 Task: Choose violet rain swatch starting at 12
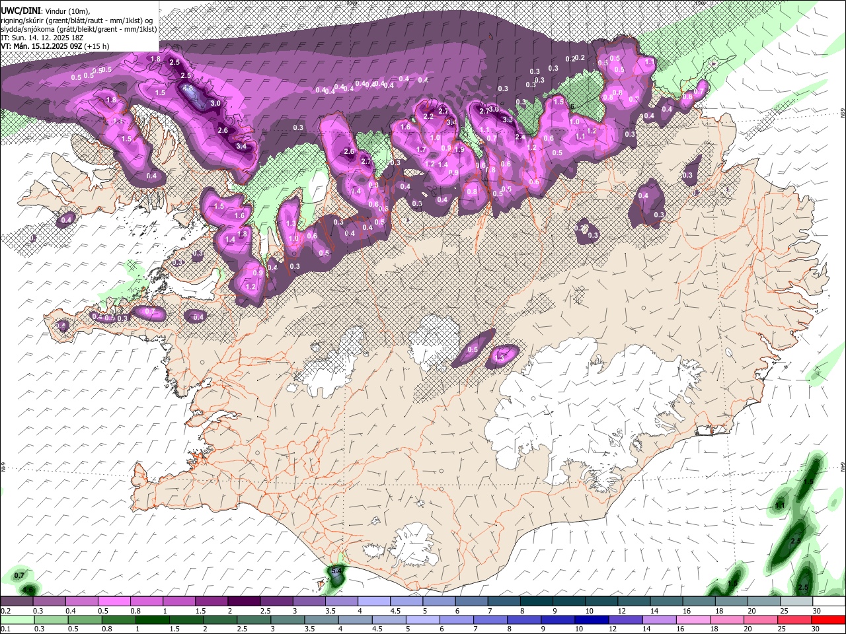625,619
